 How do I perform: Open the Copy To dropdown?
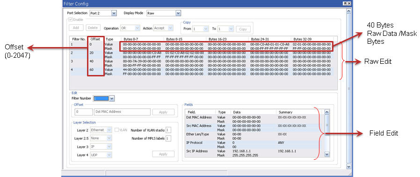(225, 29)
